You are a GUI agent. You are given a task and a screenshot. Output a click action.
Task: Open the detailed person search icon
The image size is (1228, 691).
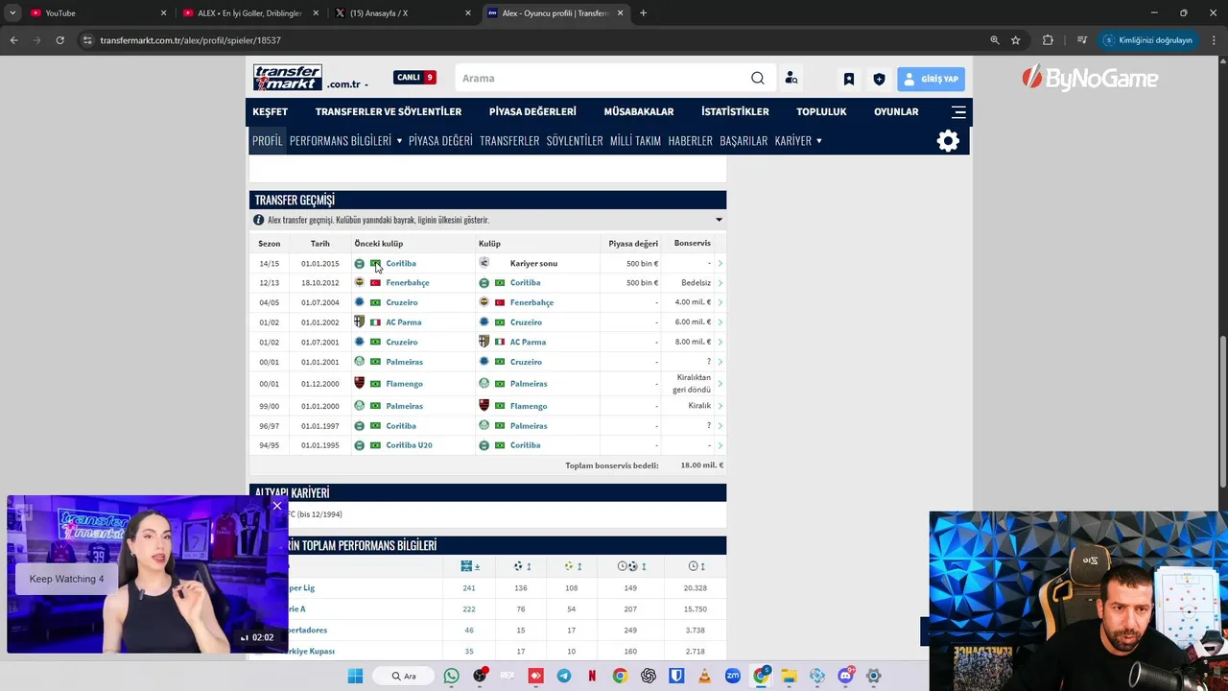(791, 79)
